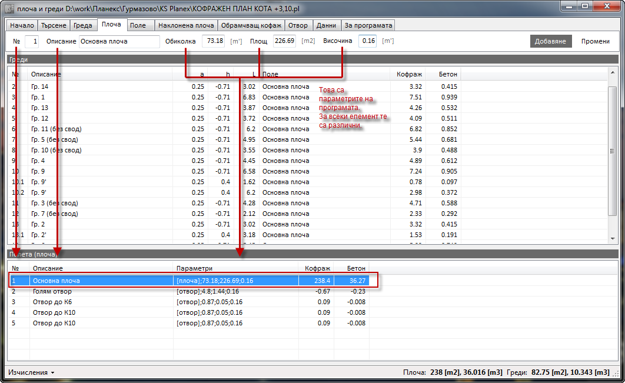Click into the Описание text field
Screen dimensions: 625x383
click(119, 41)
